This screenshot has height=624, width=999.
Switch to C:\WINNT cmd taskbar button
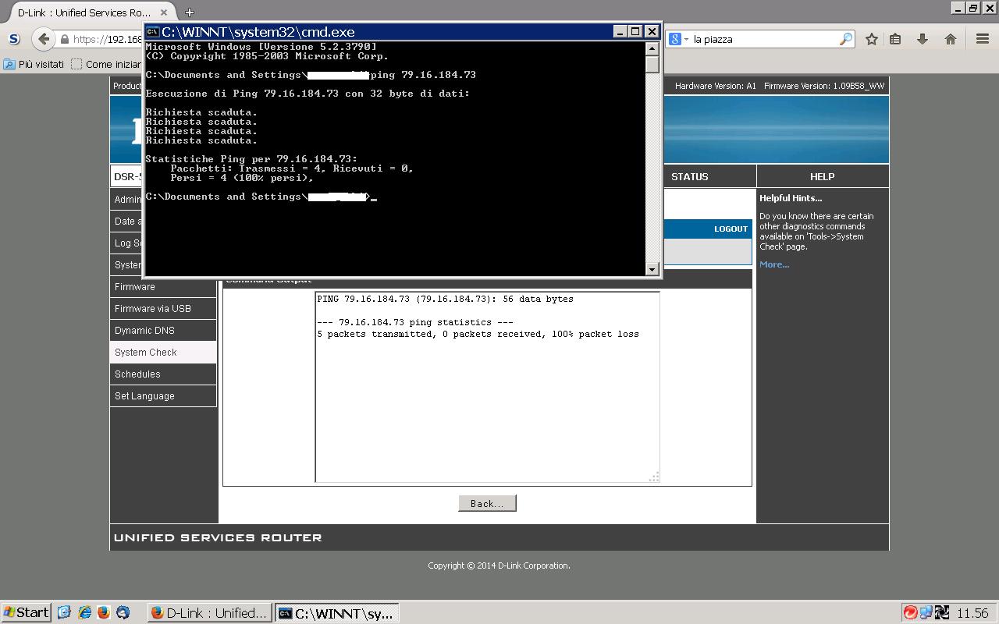(337, 613)
